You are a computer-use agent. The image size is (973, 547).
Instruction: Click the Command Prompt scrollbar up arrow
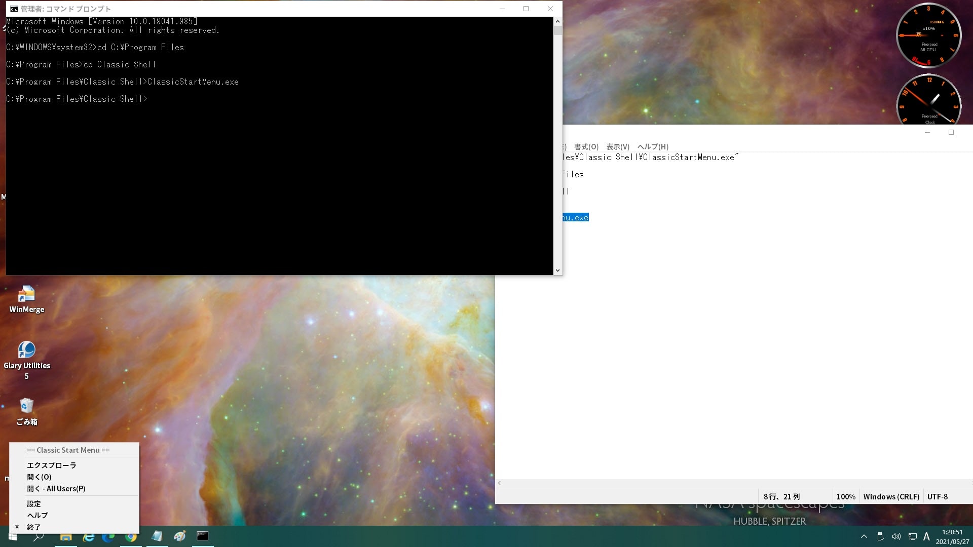557,21
